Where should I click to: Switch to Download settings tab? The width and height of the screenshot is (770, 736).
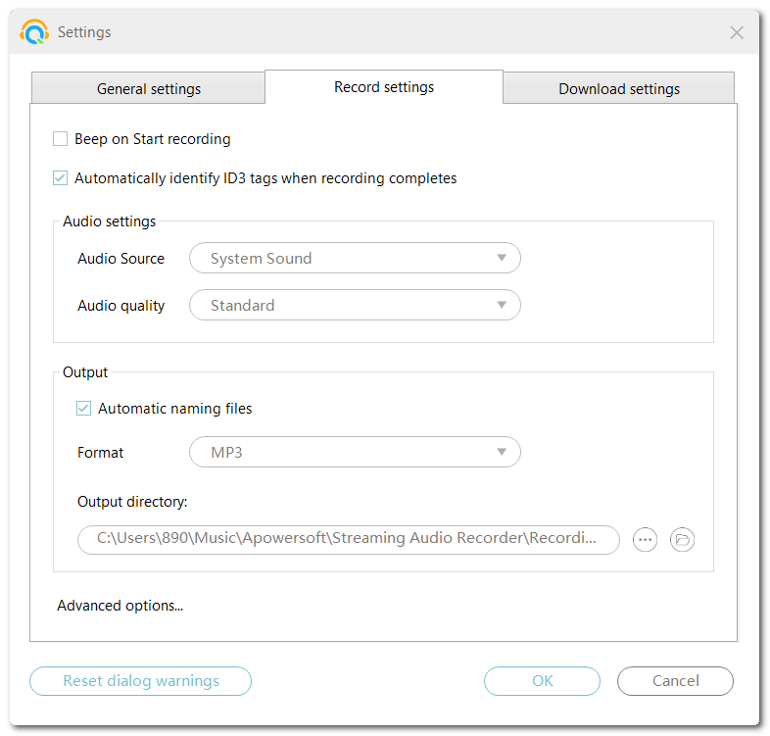619,88
